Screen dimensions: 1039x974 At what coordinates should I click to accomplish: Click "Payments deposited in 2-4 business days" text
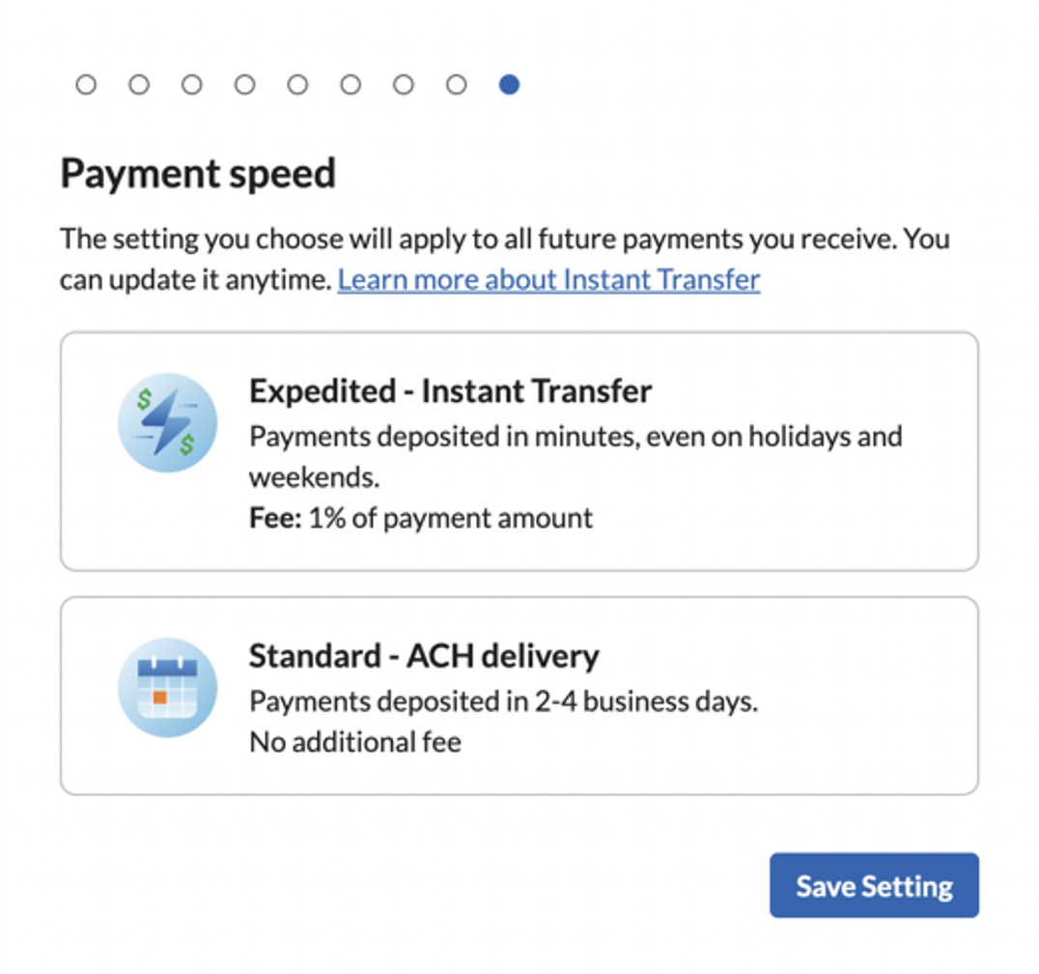tap(503, 702)
